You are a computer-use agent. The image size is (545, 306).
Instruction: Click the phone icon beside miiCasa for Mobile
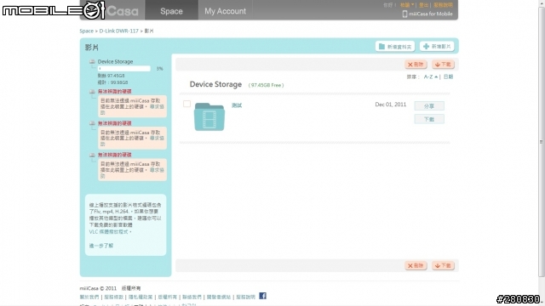(x=404, y=14)
